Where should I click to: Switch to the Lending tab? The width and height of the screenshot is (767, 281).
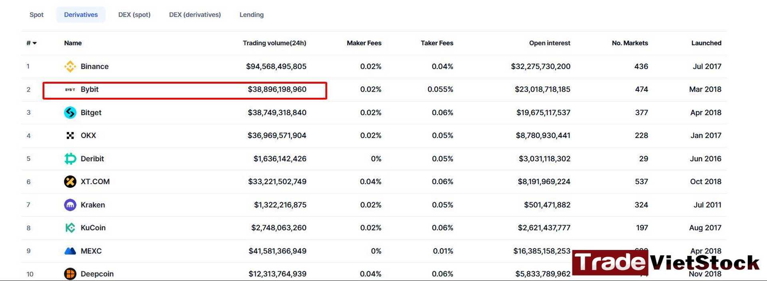[x=251, y=15]
